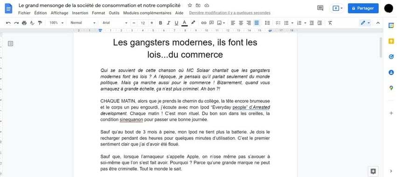Screen dimensions: 397x177
Task: Insert a numbered list
Action: [299, 23]
